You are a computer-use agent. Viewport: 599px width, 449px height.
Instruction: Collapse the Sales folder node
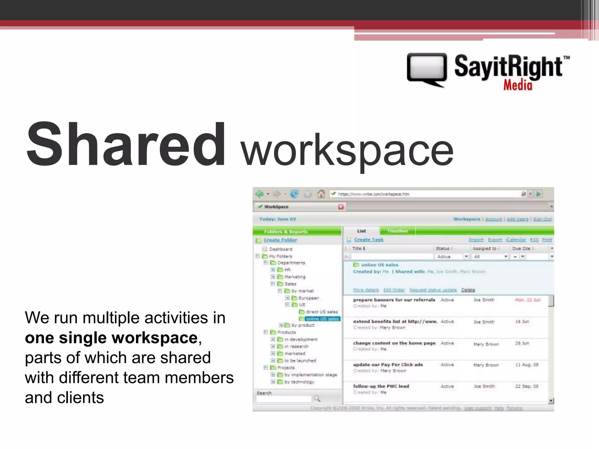[x=273, y=284]
